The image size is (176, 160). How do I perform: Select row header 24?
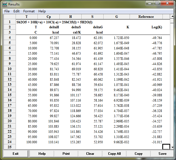pyautogui.click(x=10, y=142)
